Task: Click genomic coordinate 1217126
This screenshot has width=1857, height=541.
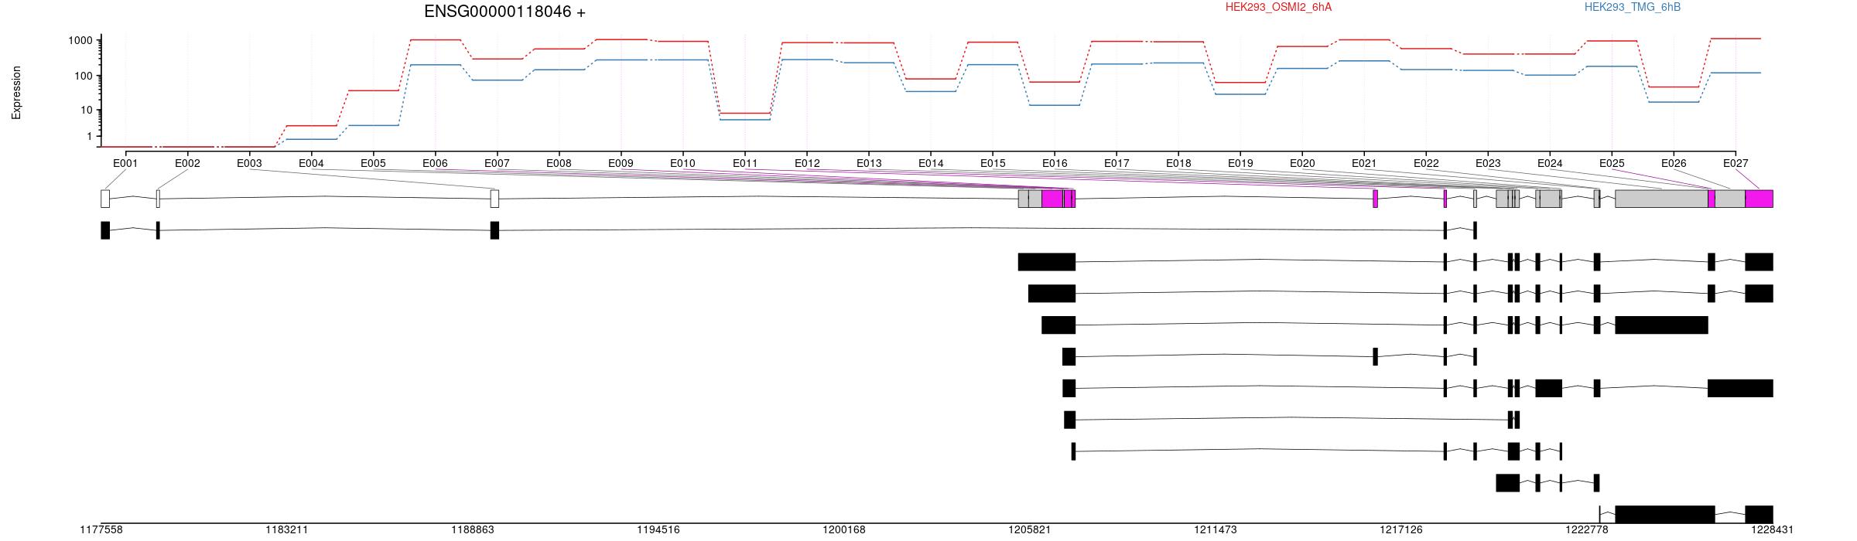Action: (1401, 529)
